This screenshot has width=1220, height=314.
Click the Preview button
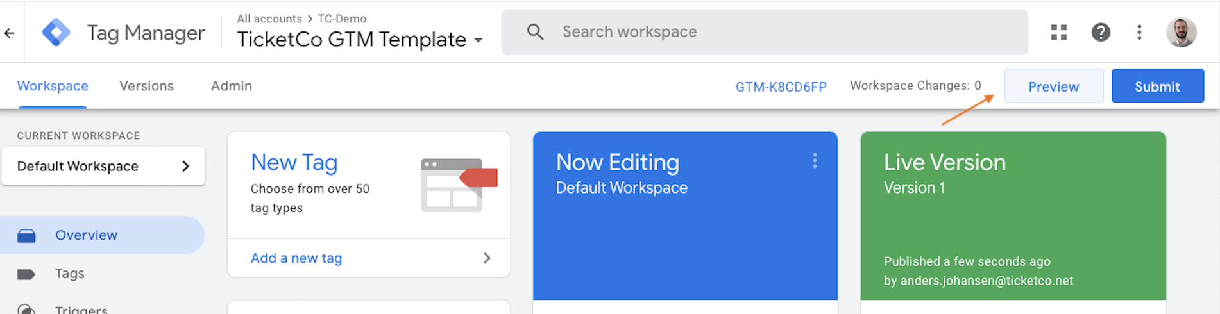tap(1054, 87)
